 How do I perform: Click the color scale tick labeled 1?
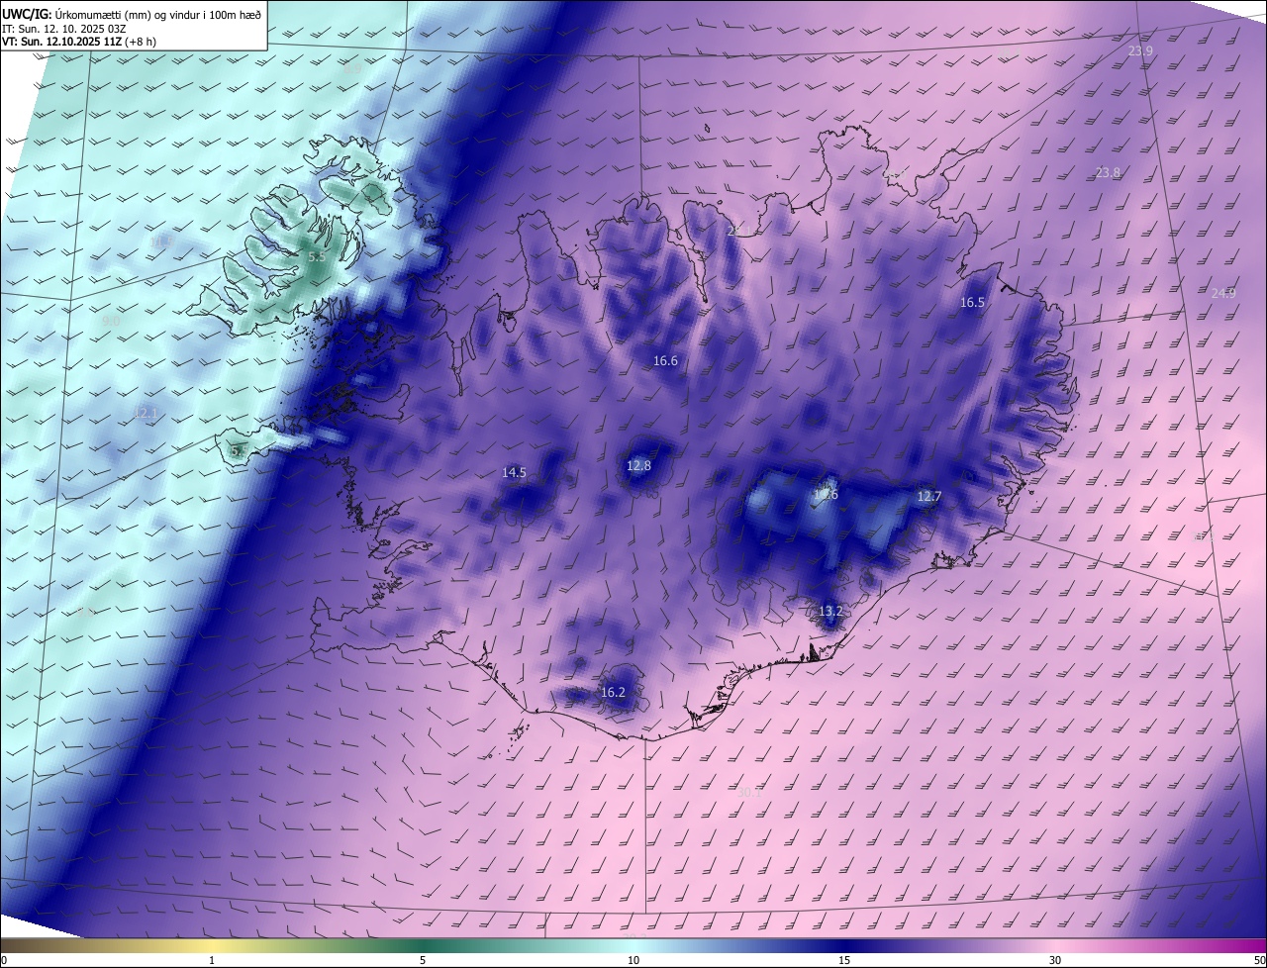point(212,960)
